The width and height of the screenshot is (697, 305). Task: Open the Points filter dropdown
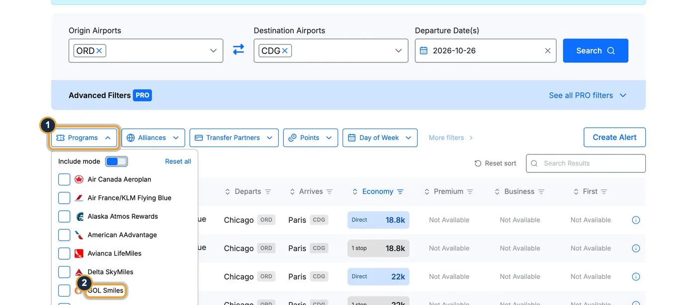(x=311, y=138)
